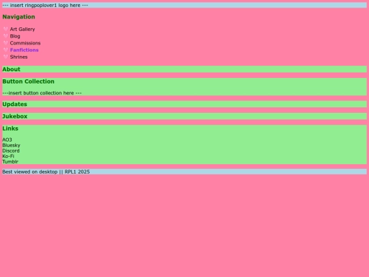Click the Links section heading
Screen dimensions: 369x277
click(x=10, y=129)
